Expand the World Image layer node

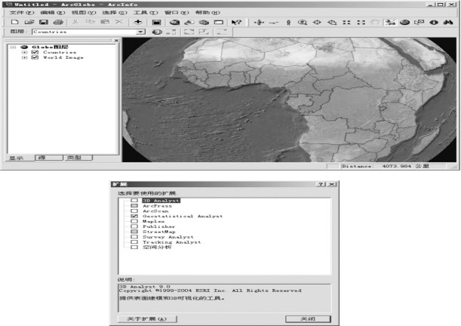[25, 57]
